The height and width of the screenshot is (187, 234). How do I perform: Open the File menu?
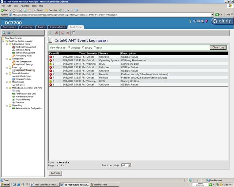coord(3,6)
